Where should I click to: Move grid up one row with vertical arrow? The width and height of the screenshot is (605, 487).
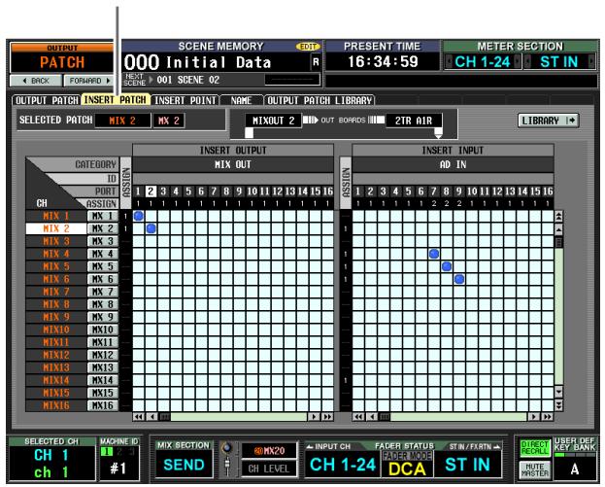(558, 229)
